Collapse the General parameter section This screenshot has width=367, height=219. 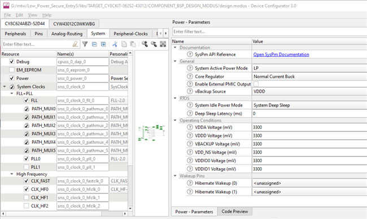pos(175,61)
